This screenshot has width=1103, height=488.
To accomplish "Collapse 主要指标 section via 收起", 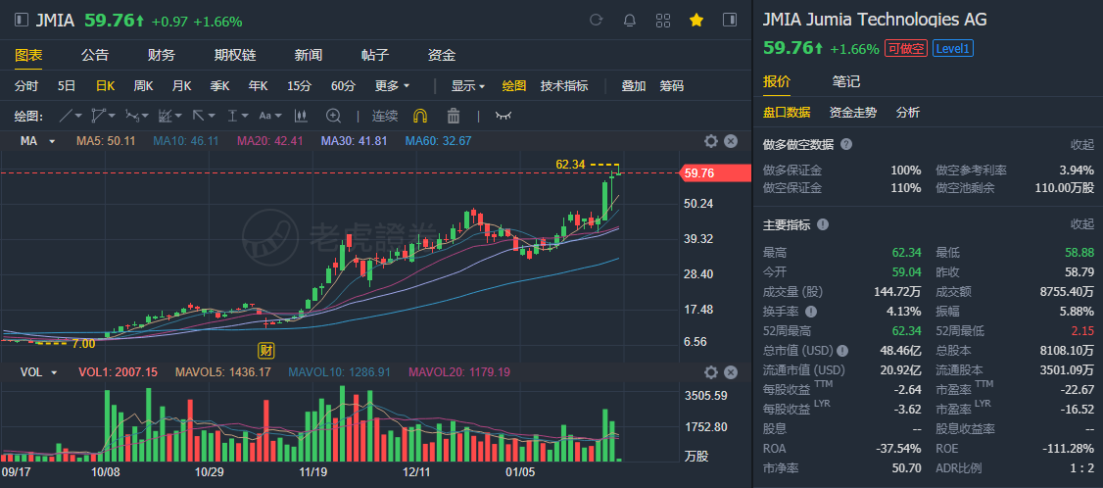I will [x=1082, y=224].
